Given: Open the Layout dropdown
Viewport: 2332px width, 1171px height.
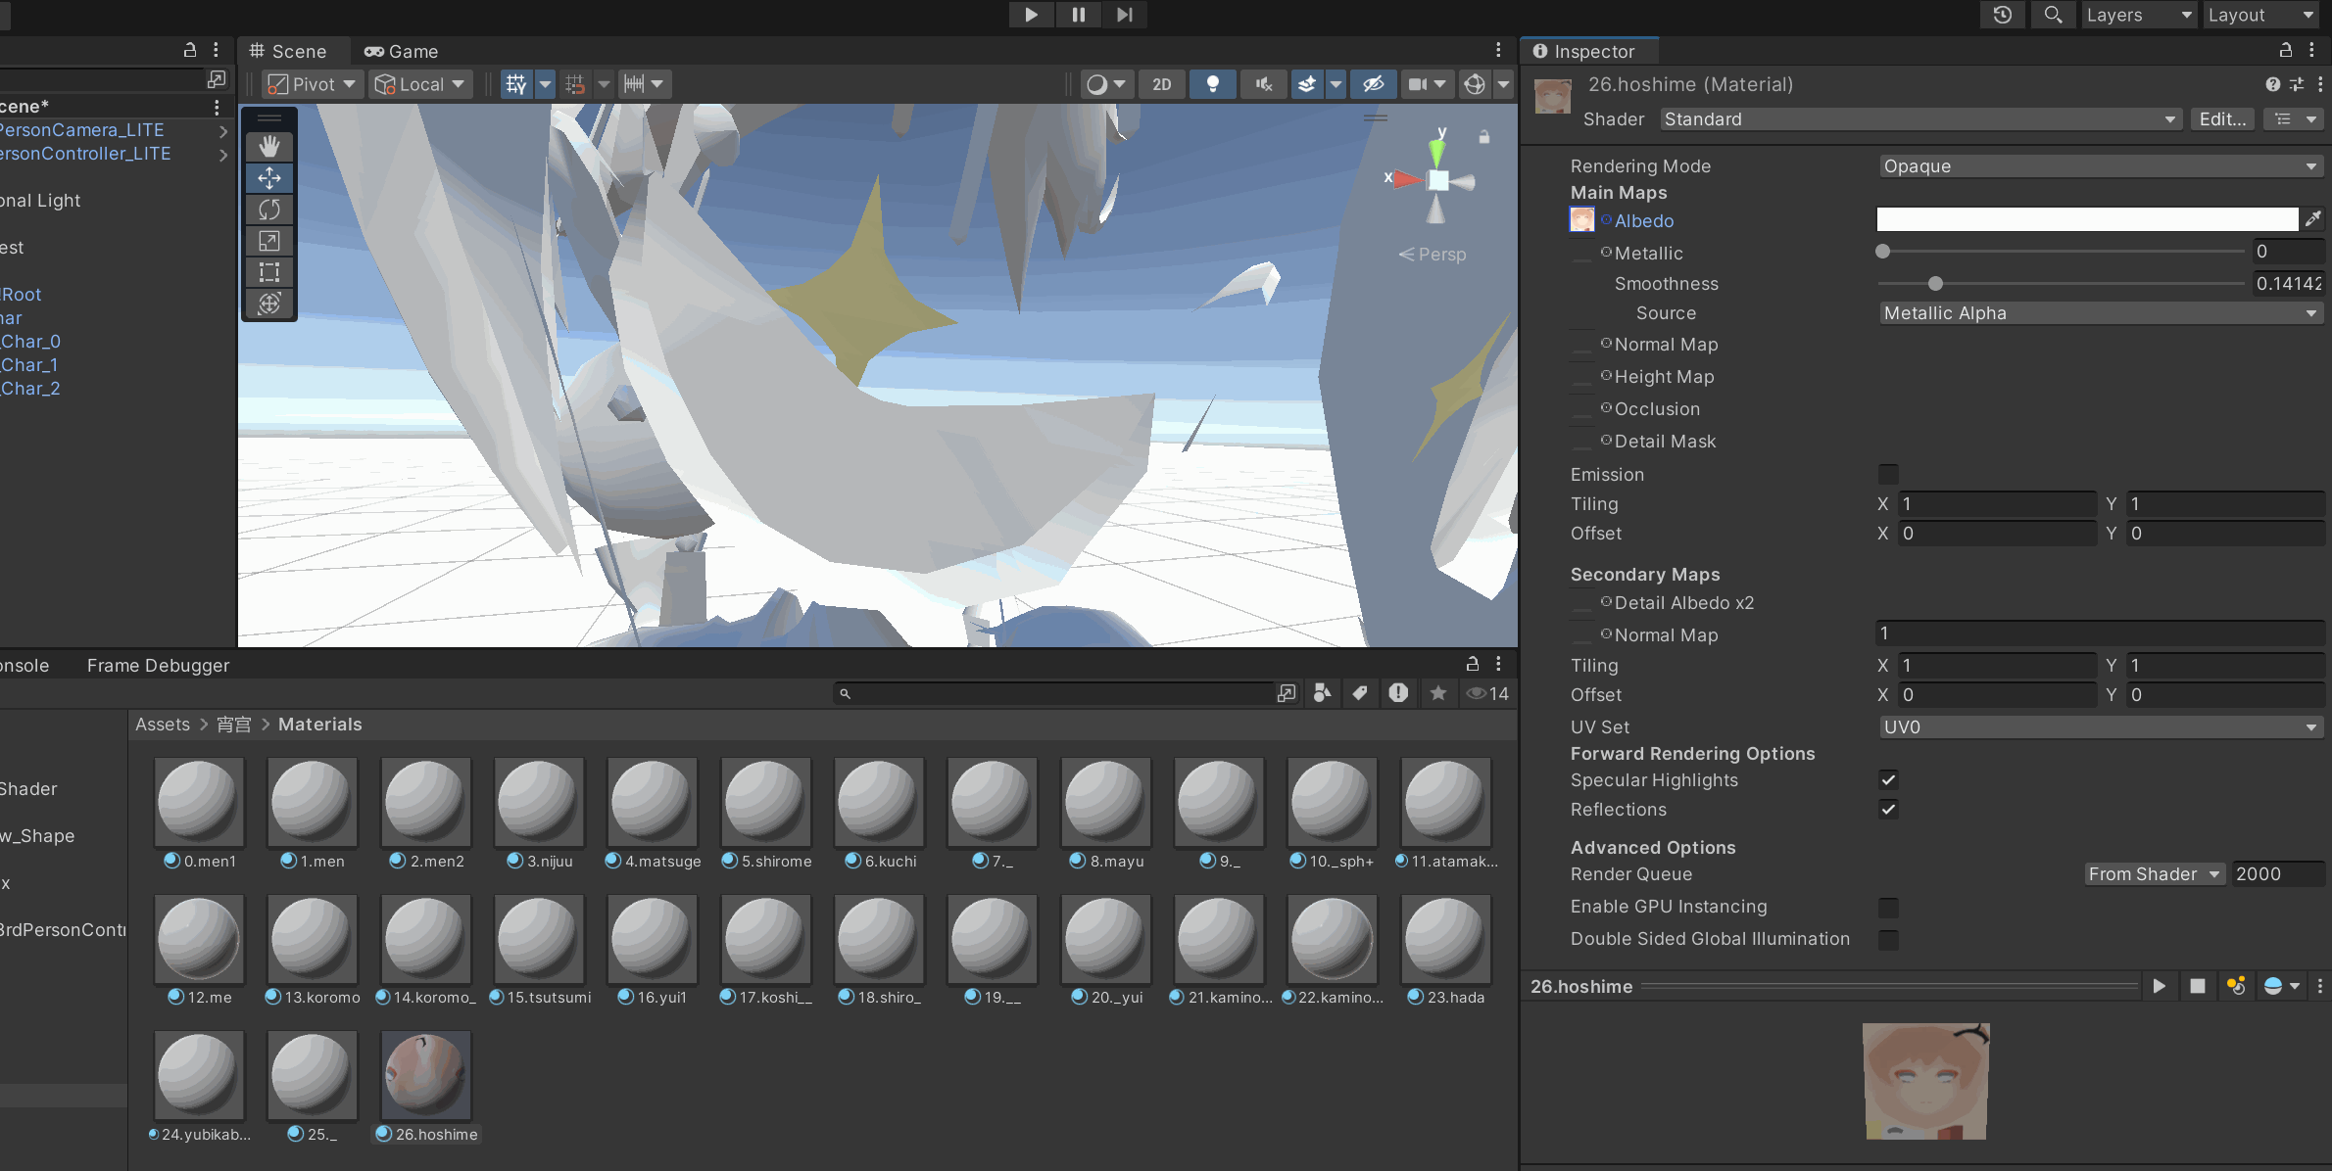Looking at the screenshot, I should [x=2259, y=15].
